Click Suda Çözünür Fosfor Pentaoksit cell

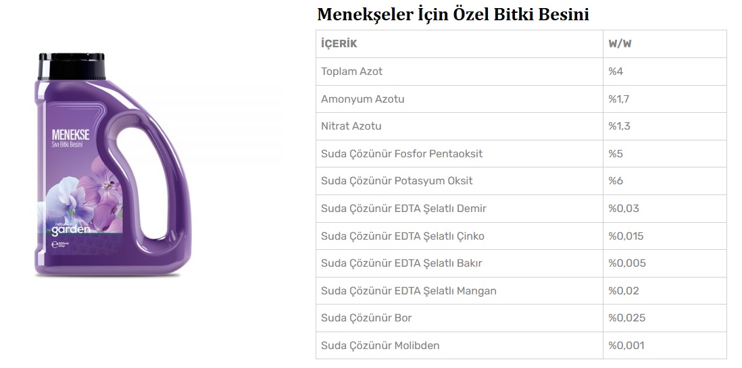[460, 154]
